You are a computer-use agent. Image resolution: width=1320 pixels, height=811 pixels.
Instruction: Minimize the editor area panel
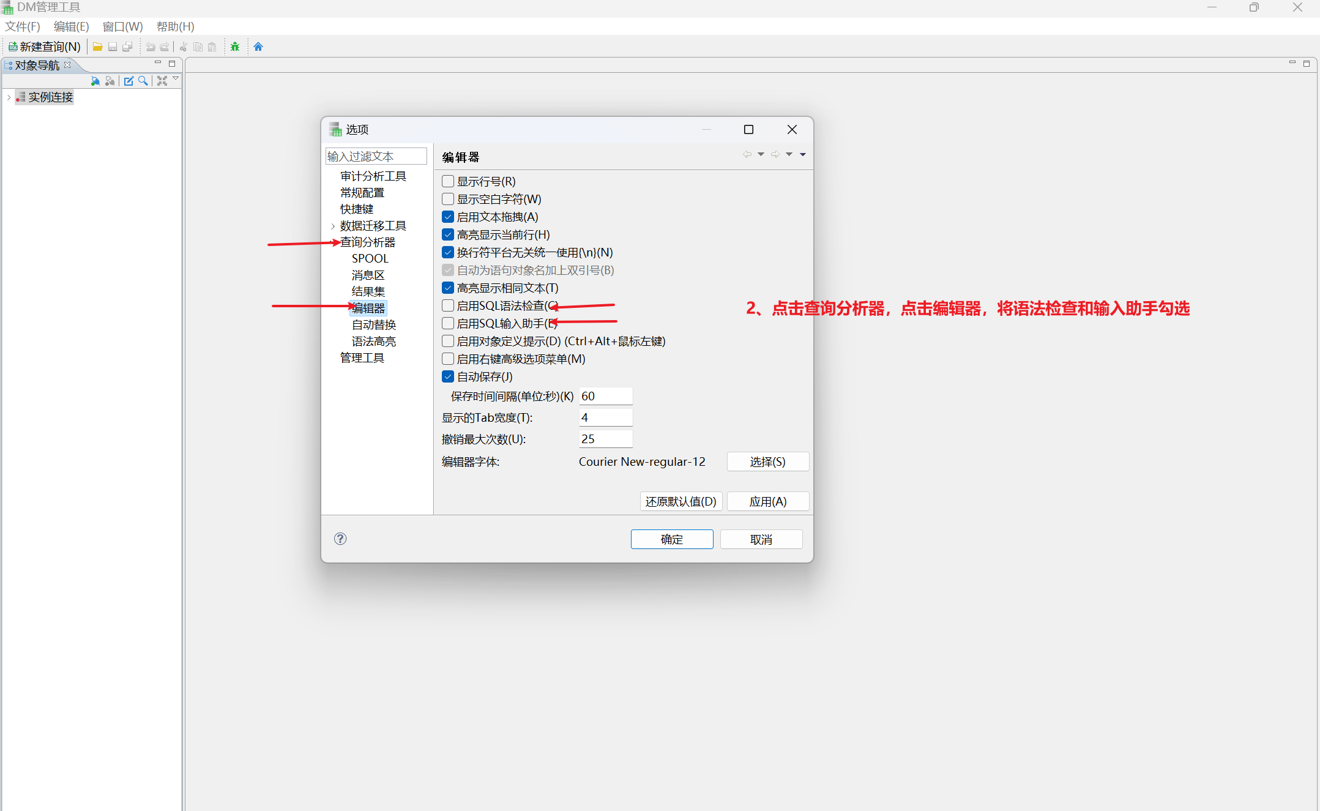coord(1292,63)
